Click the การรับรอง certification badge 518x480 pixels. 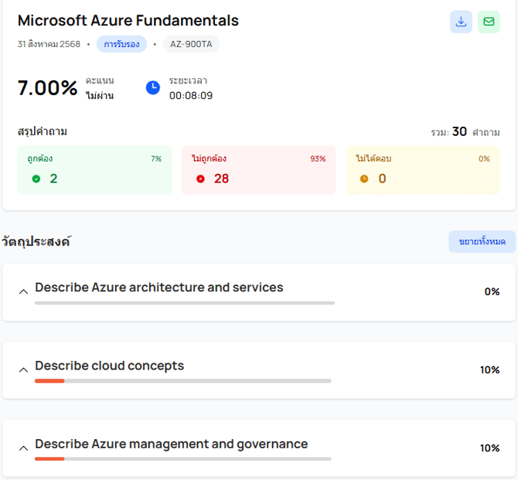tap(121, 44)
